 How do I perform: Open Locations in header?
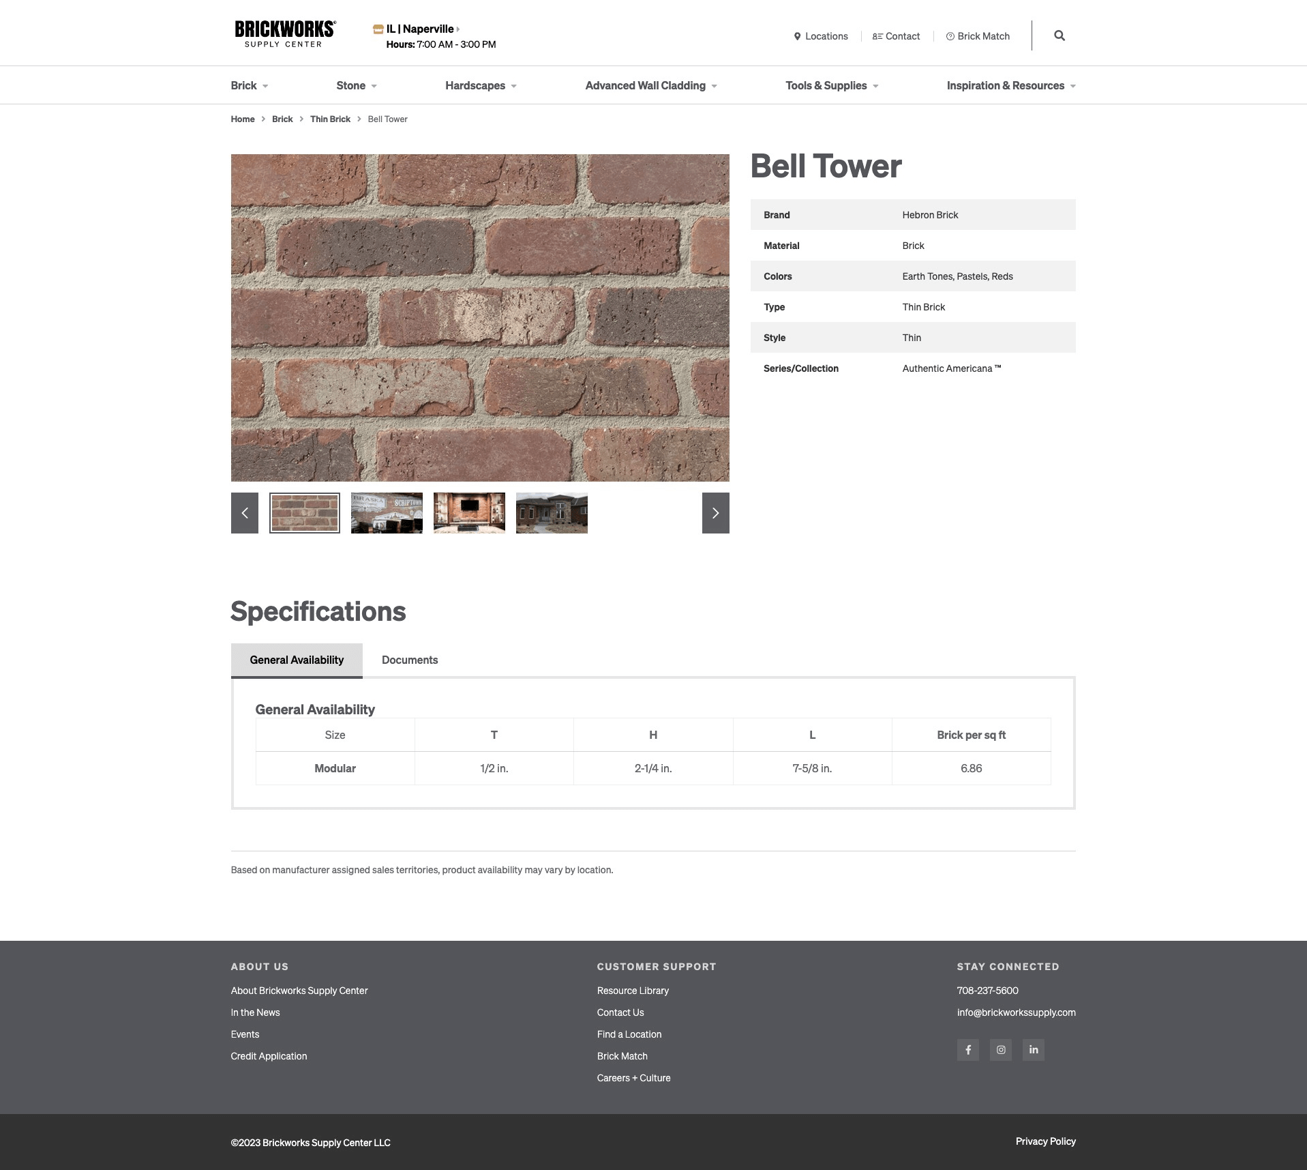click(x=821, y=36)
